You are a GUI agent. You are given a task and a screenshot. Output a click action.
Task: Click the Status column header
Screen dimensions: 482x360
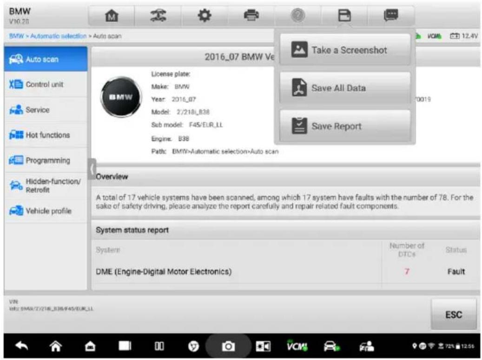click(x=456, y=250)
